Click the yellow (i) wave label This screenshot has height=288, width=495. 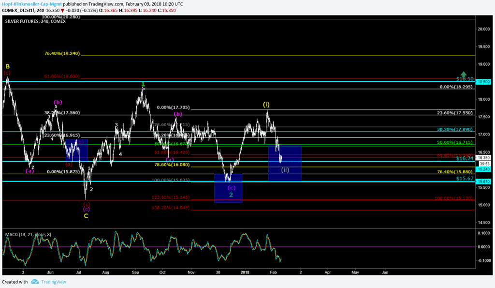tap(266, 105)
